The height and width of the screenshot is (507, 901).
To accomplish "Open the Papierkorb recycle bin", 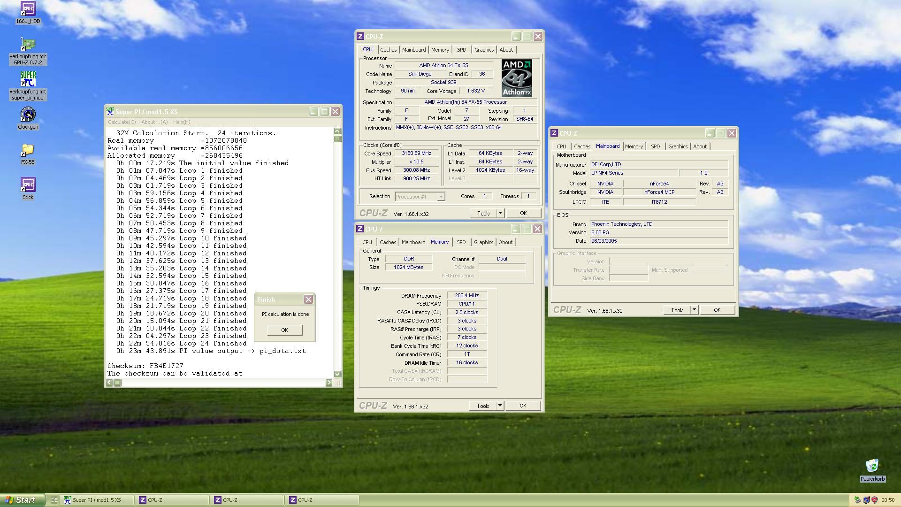I will [872, 466].
